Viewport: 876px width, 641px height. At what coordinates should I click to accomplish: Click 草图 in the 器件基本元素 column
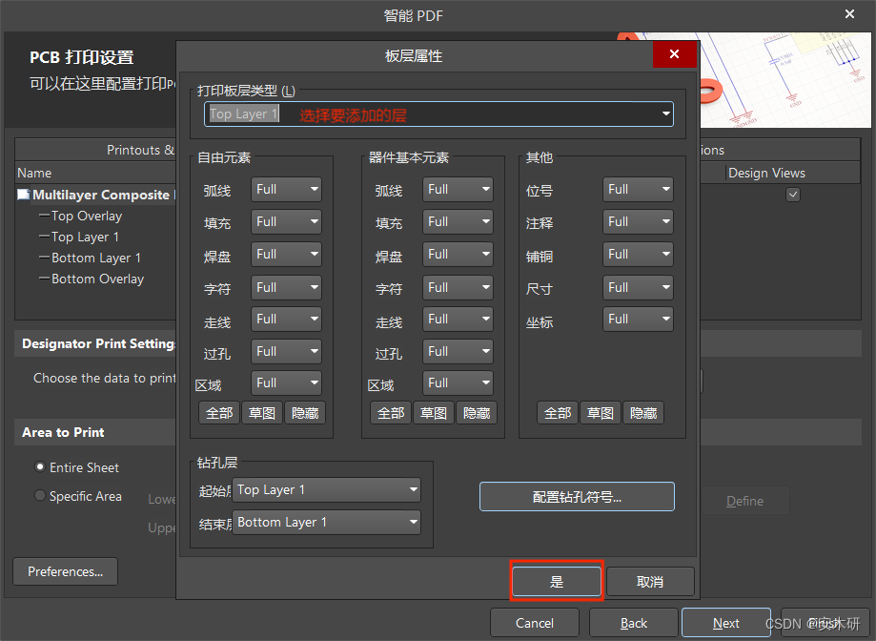(434, 412)
